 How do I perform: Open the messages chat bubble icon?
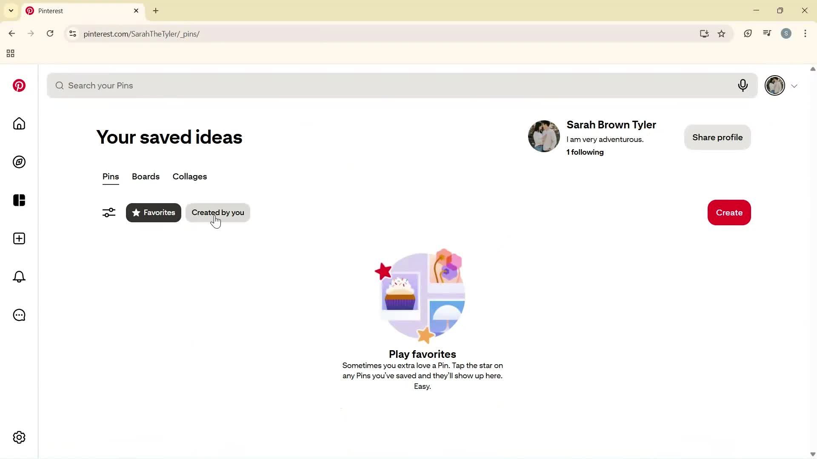tap(19, 315)
